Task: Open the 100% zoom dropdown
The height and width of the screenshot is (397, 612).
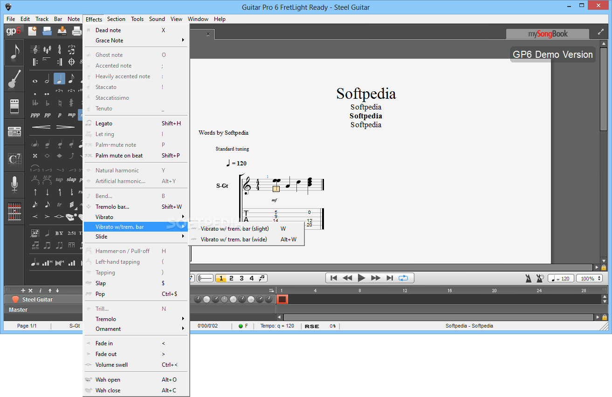Action: click(x=590, y=278)
